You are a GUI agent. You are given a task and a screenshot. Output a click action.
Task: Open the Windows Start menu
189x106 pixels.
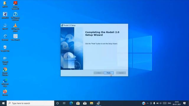(x=3, y=103)
